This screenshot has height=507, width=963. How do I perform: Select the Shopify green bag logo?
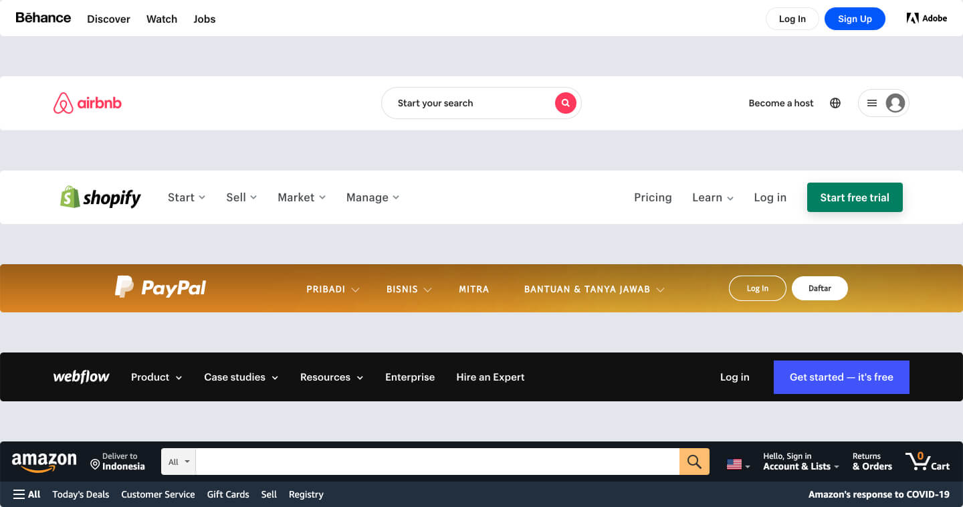click(x=70, y=197)
